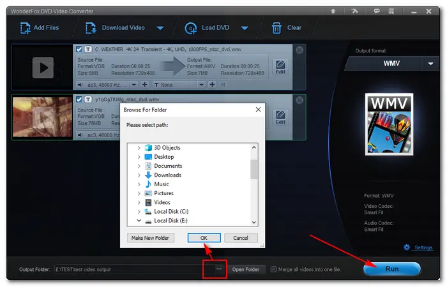Open the WMV output format dropdown
Screen dimensions: 447x287
pos(430,64)
